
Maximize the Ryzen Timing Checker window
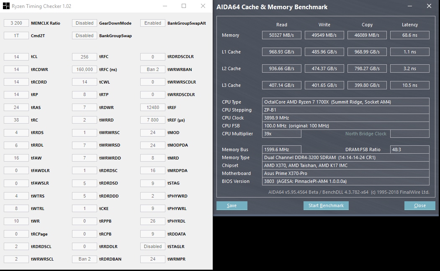click(184, 6)
